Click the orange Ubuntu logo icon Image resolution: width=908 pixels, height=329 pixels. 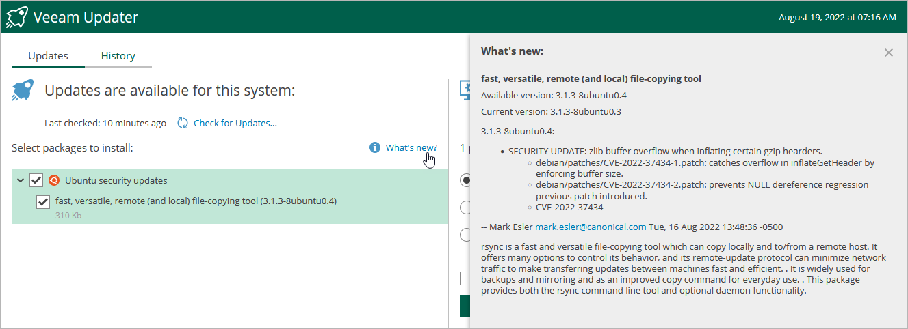pos(54,180)
